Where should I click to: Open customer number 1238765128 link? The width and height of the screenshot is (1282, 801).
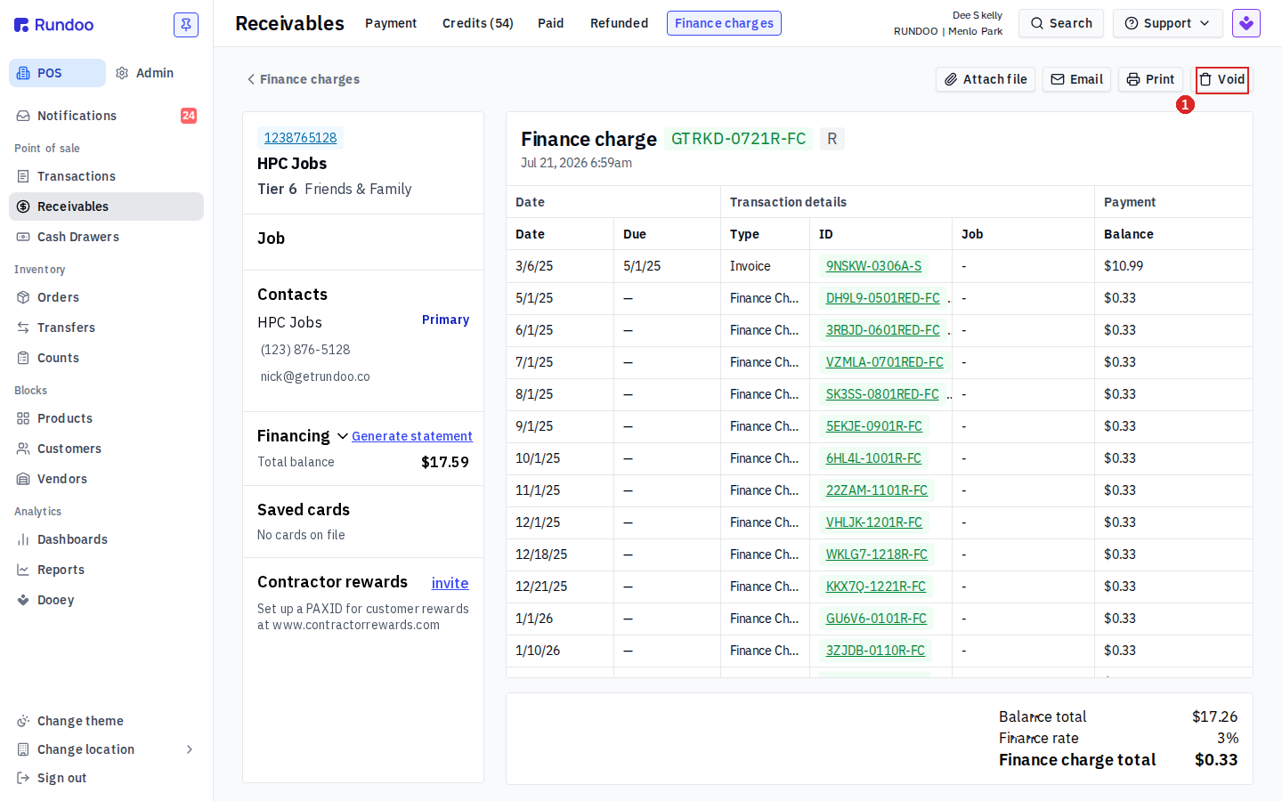pos(300,138)
